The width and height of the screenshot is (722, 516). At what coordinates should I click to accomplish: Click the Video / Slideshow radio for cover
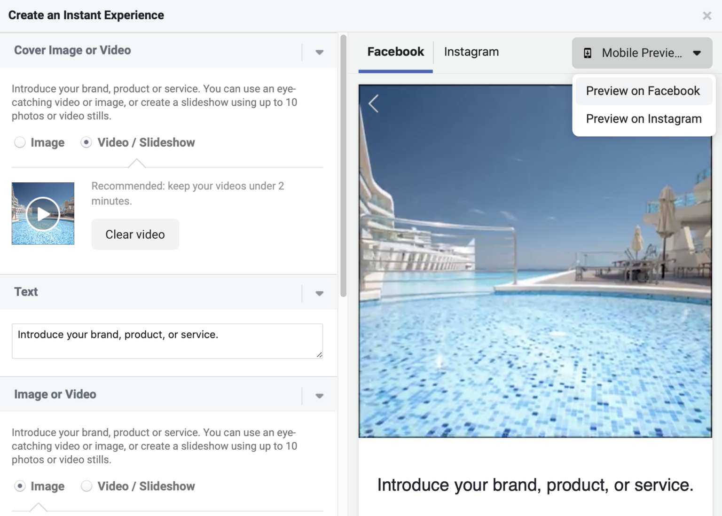point(86,142)
